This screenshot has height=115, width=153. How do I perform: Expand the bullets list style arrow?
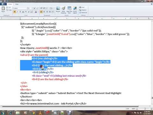[x=49, y=8]
